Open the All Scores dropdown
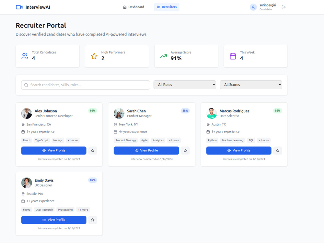The width and height of the screenshot is (324, 243). [251, 85]
